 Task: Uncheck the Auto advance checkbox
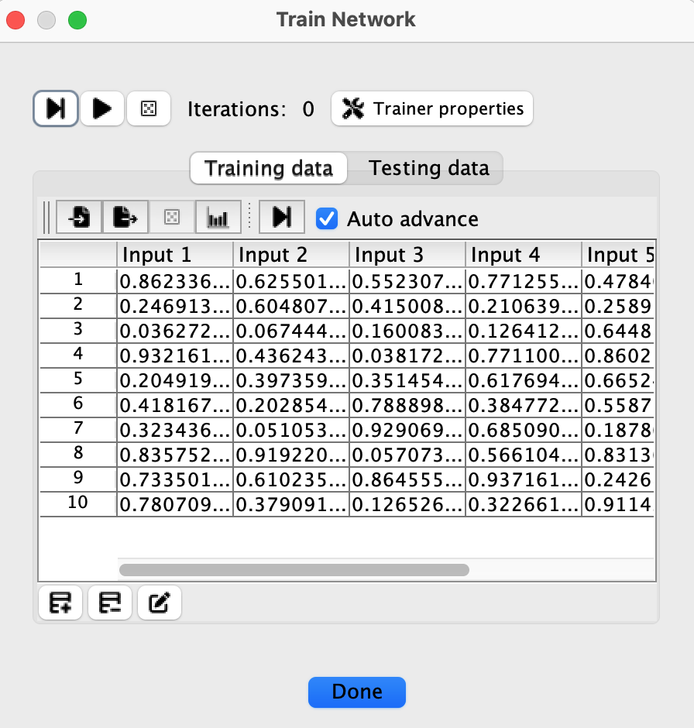(x=328, y=219)
